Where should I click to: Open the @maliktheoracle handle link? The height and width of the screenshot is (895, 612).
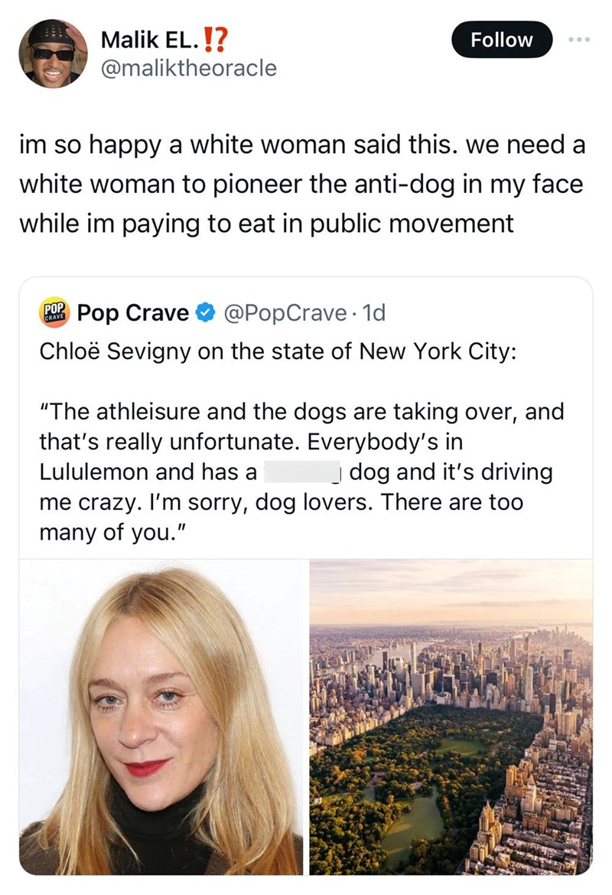[x=189, y=68]
